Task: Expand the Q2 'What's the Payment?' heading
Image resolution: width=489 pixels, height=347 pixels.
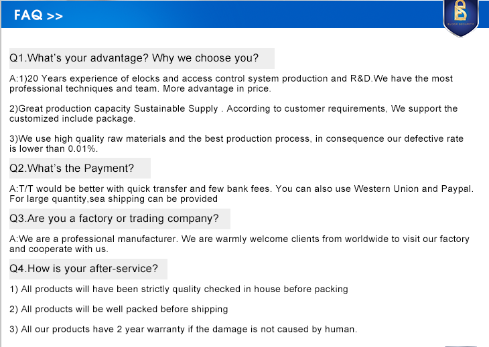Action: tap(72, 168)
